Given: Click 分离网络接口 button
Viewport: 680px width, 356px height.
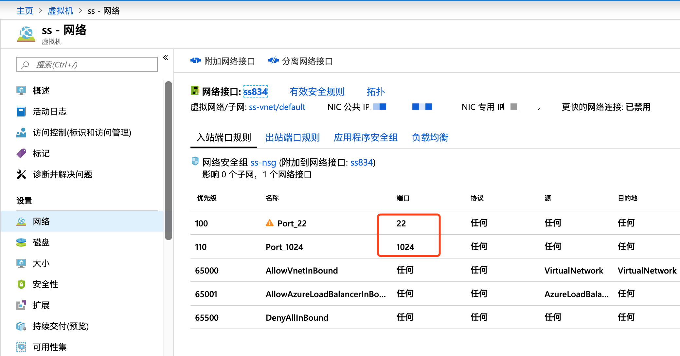Looking at the screenshot, I should 300,61.
